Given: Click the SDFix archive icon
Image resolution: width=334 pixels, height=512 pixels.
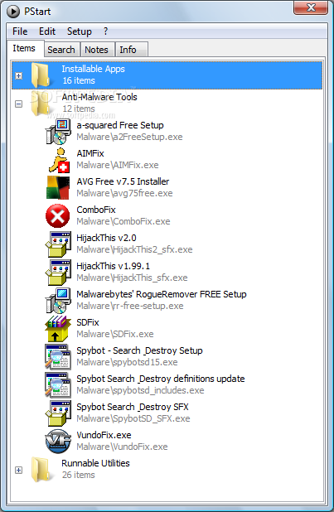Looking at the screenshot, I should tap(58, 328).
